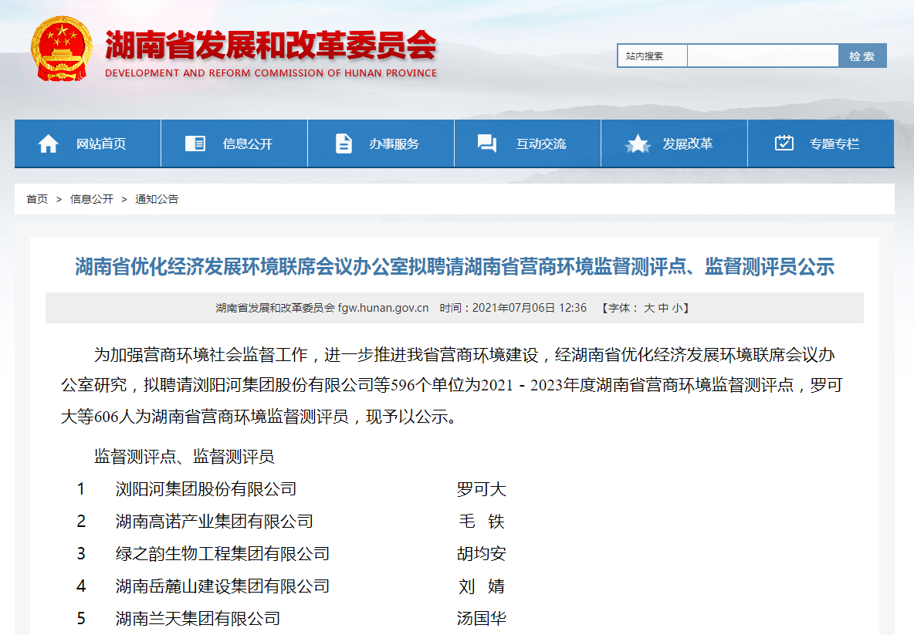Click row 湖南高诺产业集团有限公司
The width and height of the screenshot is (914, 635).
214,522
